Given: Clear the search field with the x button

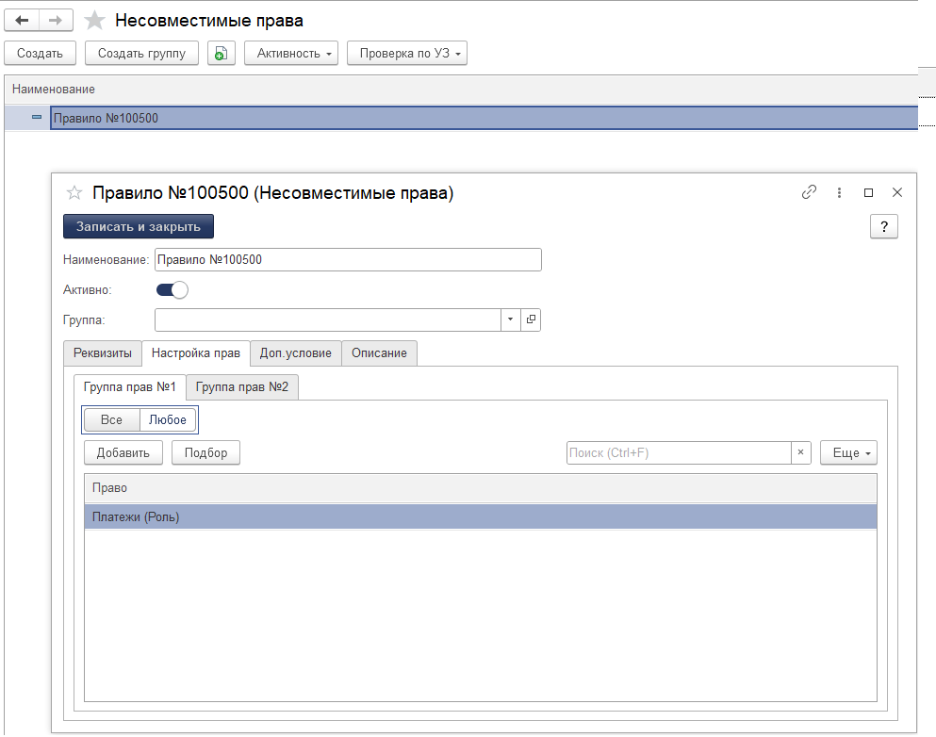Looking at the screenshot, I should [x=800, y=453].
